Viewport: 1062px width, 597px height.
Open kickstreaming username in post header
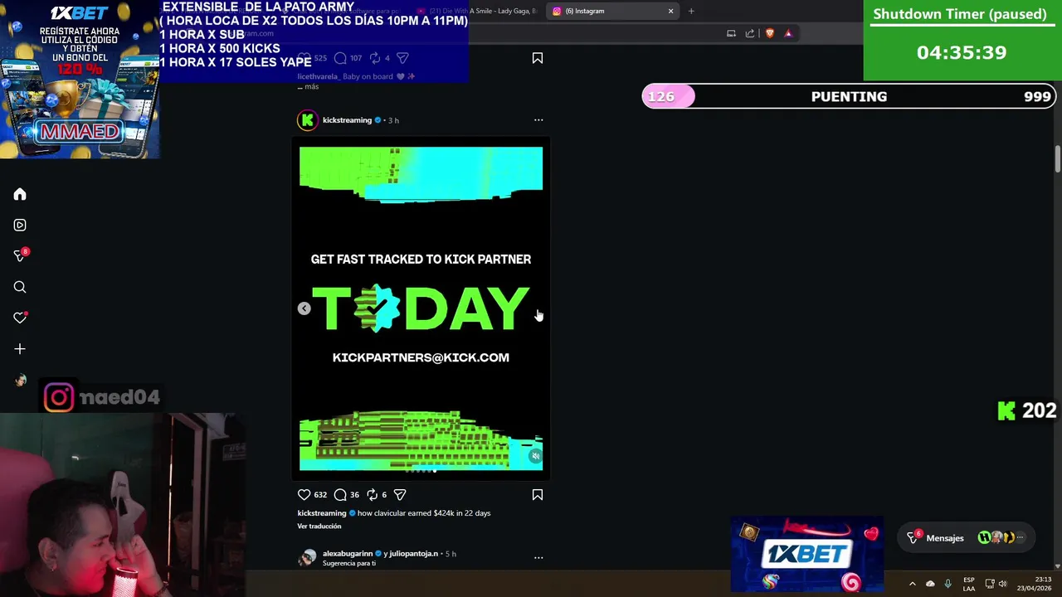pyautogui.click(x=347, y=120)
